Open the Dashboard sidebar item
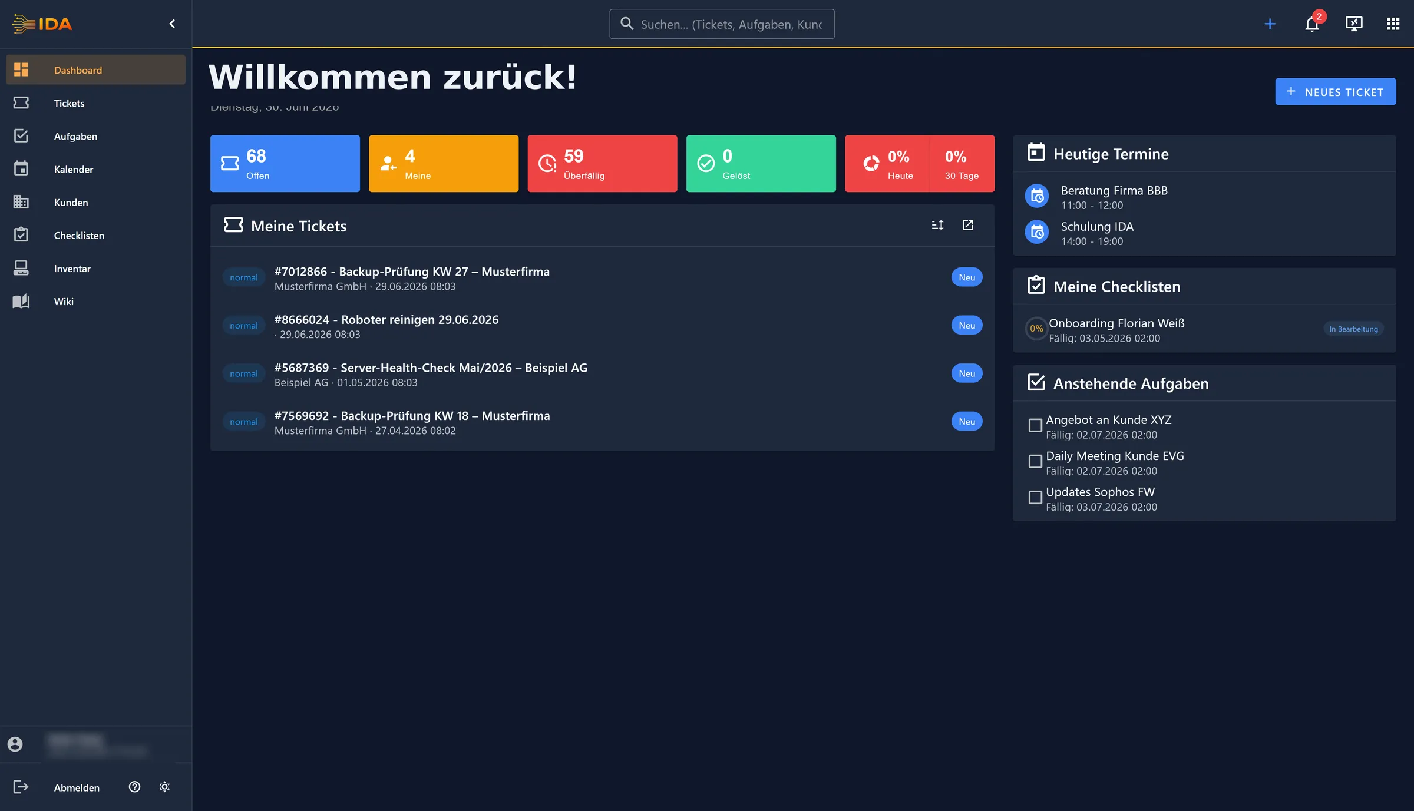 click(95, 70)
